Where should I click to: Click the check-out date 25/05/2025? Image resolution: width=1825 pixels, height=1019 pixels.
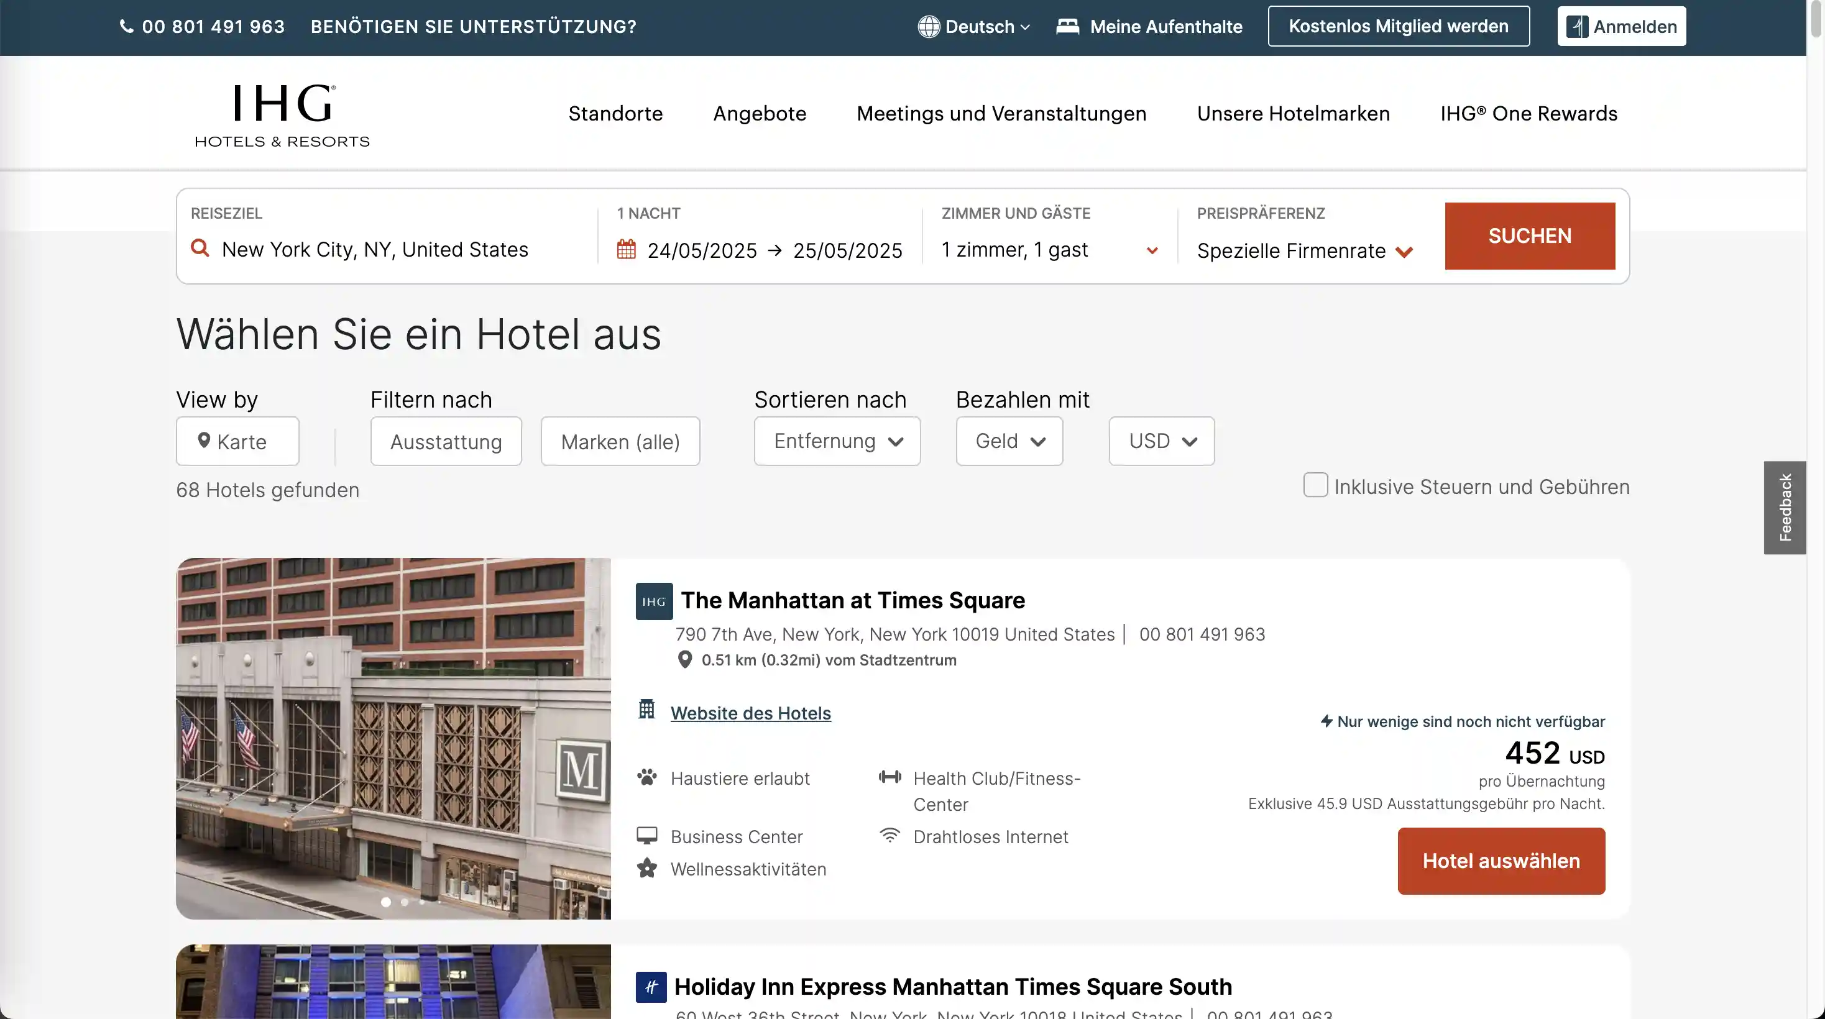point(847,250)
